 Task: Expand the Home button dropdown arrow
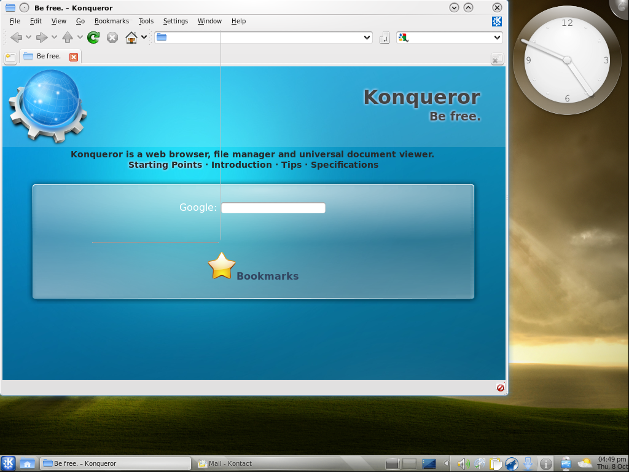[x=144, y=37]
